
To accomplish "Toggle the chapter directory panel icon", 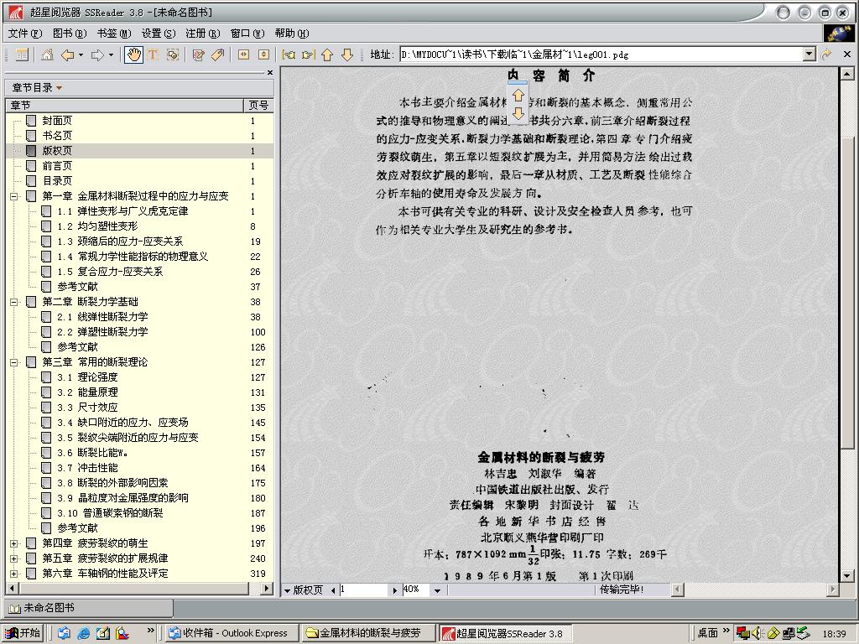I will [x=22, y=55].
